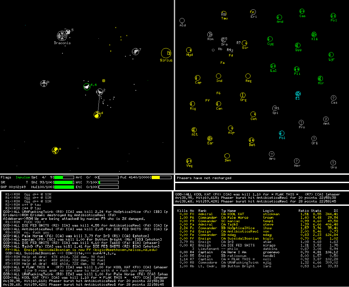The image size is (349, 287).
Task: Click the 'Login' column header
Action: pyautogui.click(x=268, y=210)
